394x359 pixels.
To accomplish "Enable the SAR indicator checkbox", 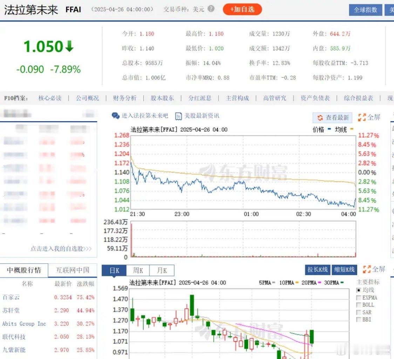I will pos(359,312).
